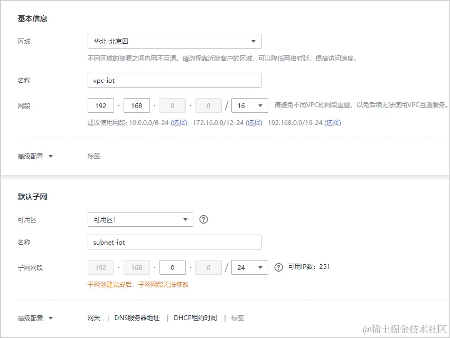This screenshot has height=338, width=450.
Task: Select the 标签 option in basic advanced config
Action: point(94,156)
